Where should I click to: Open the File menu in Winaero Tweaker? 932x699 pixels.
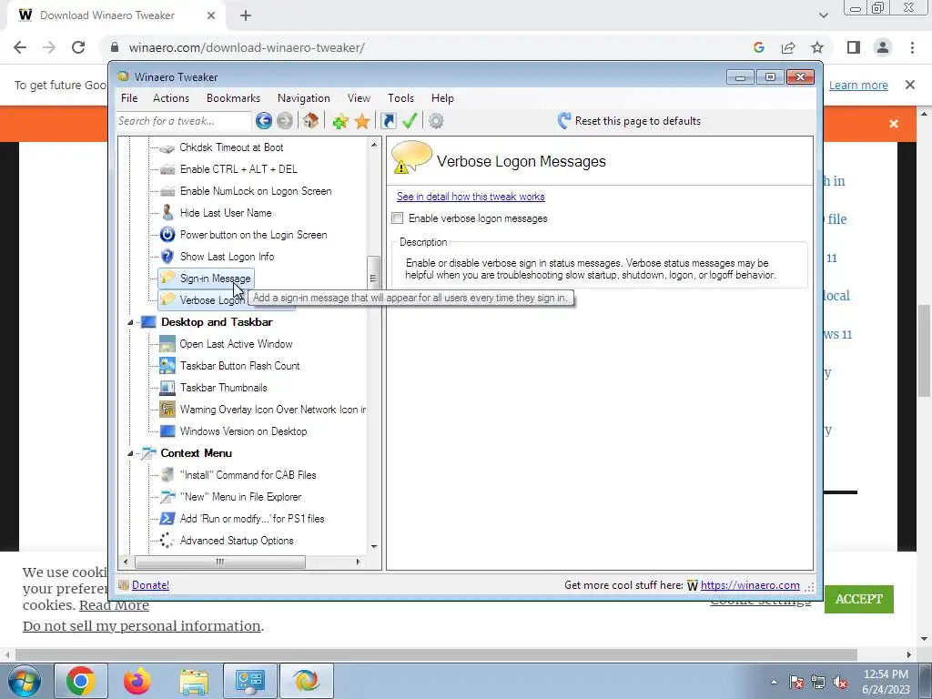pyautogui.click(x=129, y=98)
